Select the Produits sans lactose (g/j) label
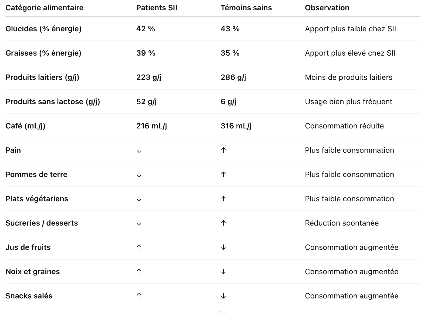This screenshot has width=424, height=313. tap(53, 102)
